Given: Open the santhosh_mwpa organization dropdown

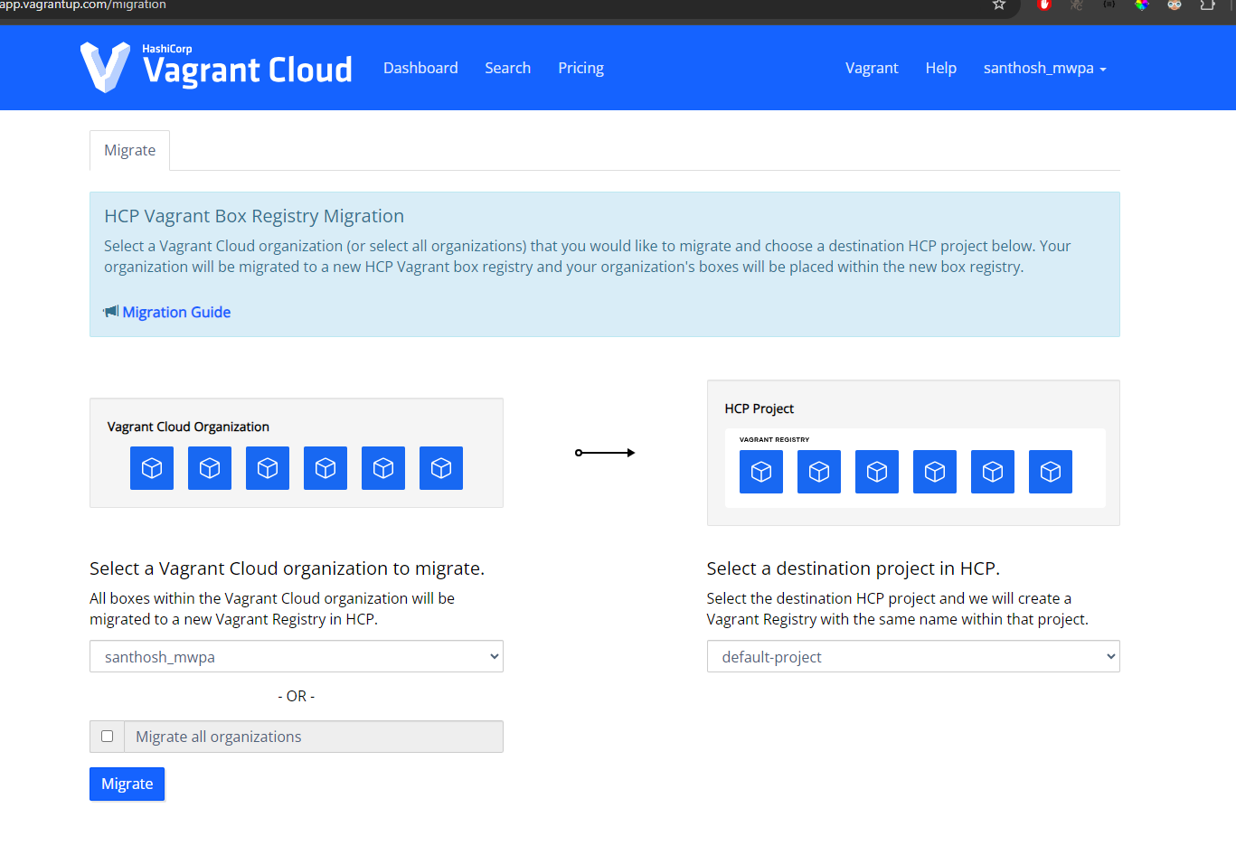Looking at the screenshot, I should click(296, 657).
